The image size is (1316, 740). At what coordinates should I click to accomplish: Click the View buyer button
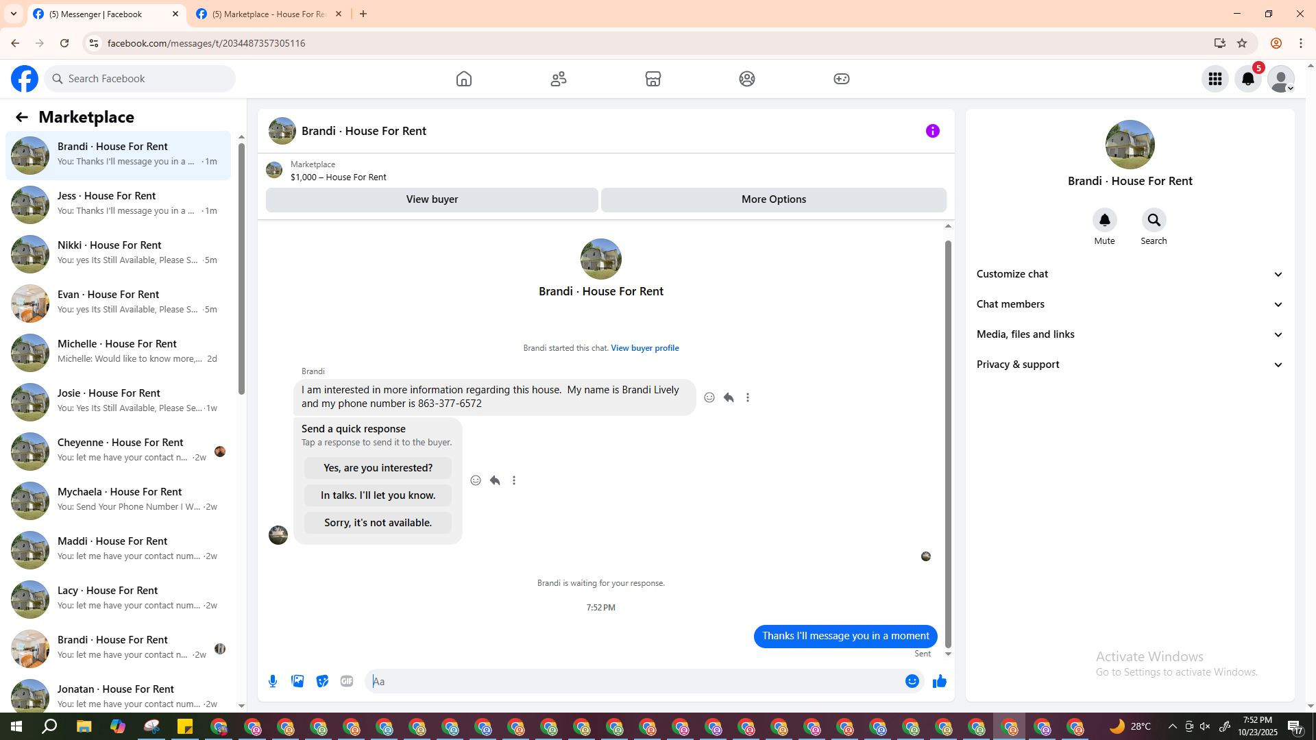(432, 199)
